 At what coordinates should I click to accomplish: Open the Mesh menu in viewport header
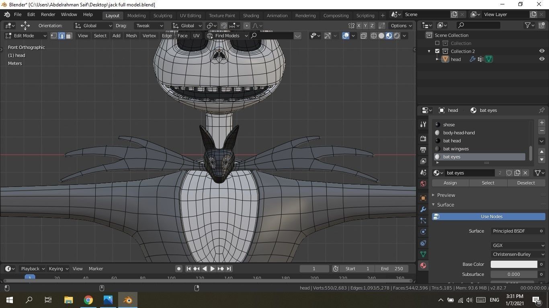131,36
